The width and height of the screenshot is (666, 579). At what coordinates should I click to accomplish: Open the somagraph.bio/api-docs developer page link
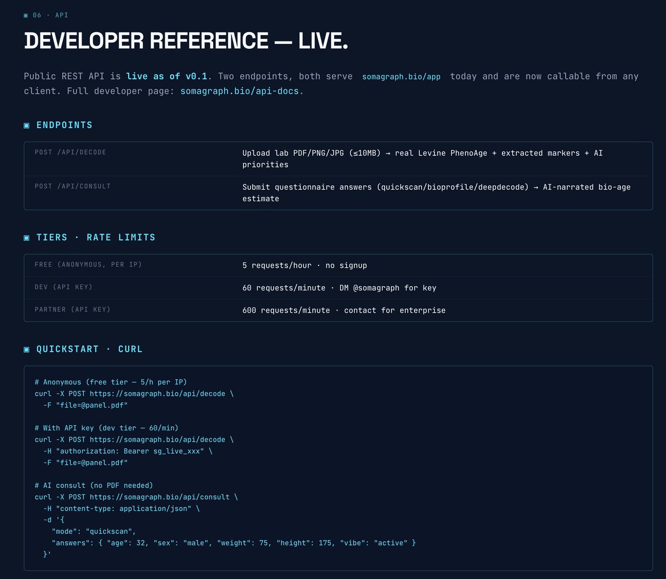coord(240,91)
